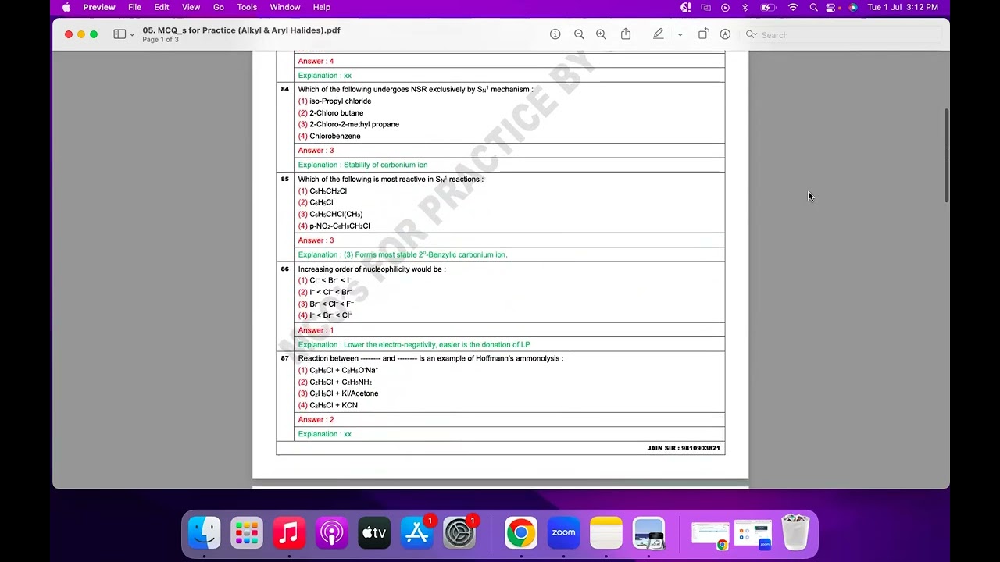Image resolution: width=1000 pixels, height=562 pixels.
Task: Open the Apple menu
Action: pyautogui.click(x=66, y=7)
